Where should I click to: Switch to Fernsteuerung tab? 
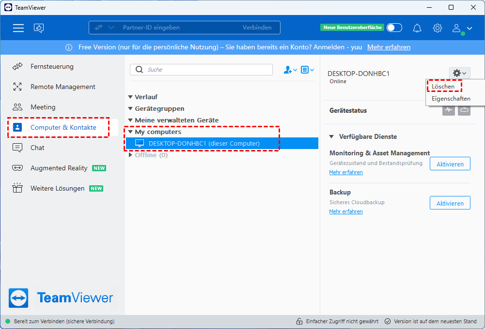52,66
